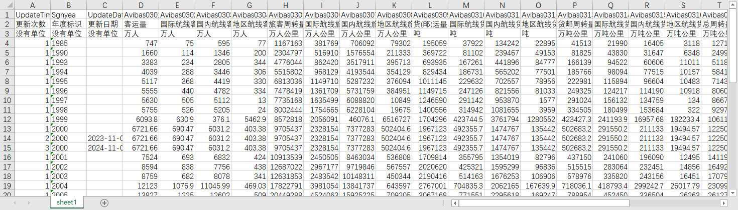Select column H header
The image size is (738, 210).
point(286,4)
